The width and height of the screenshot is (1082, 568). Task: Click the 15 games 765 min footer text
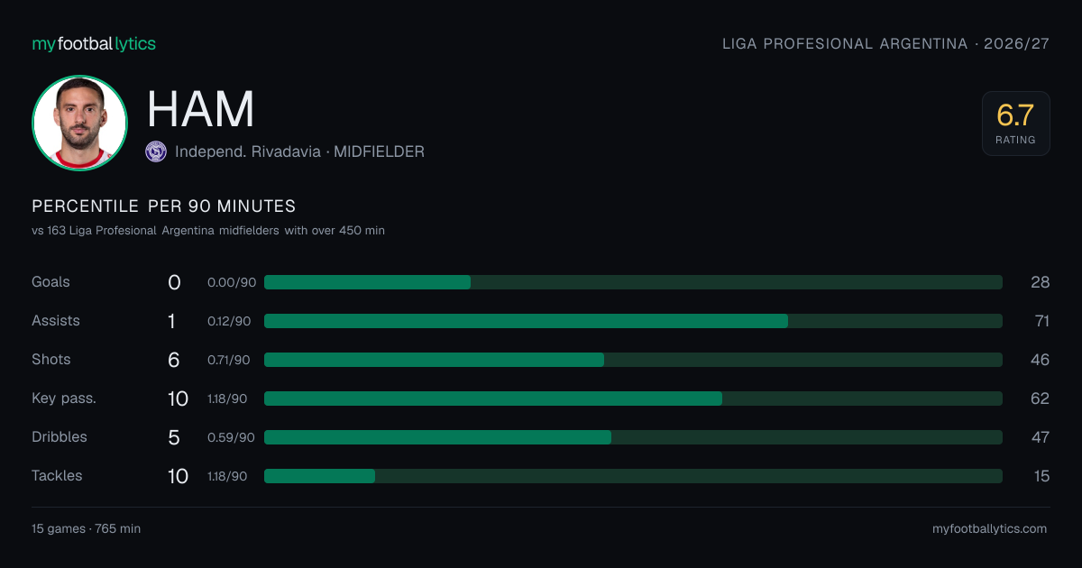point(86,529)
